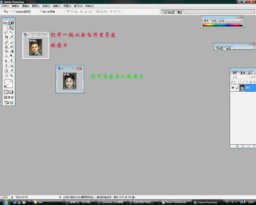Click the 文件浏览器 file browser tab
256x205 pixels.
point(168,12)
